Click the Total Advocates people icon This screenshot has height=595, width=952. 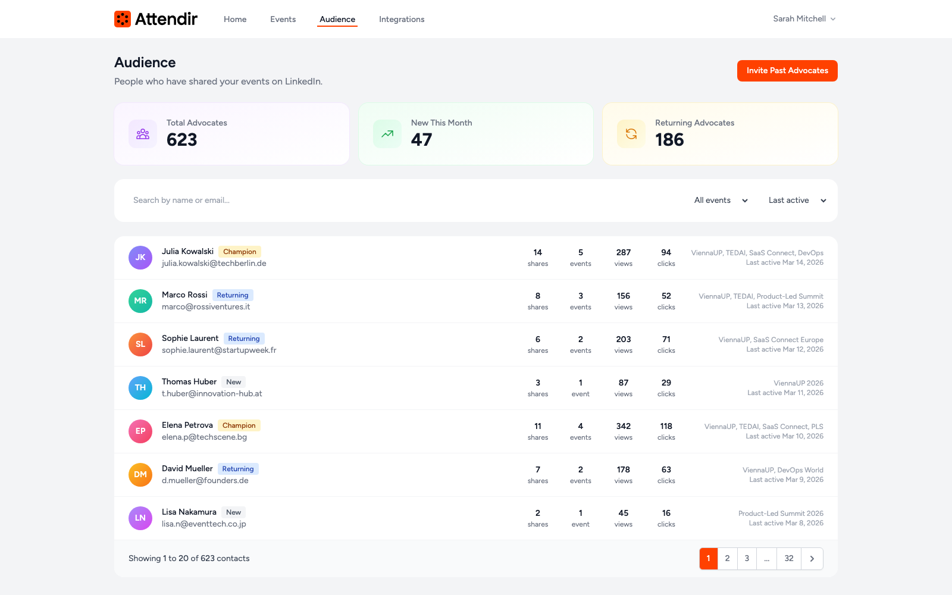pos(143,134)
